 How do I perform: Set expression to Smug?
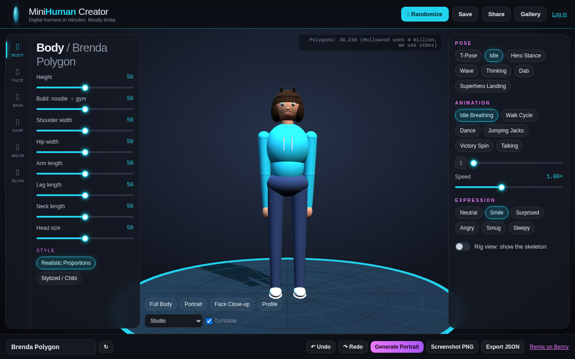pos(494,228)
